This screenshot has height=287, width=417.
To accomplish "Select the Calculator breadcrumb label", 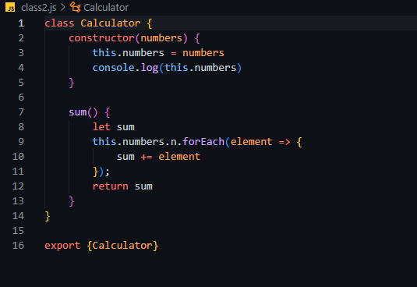I will coord(106,8).
